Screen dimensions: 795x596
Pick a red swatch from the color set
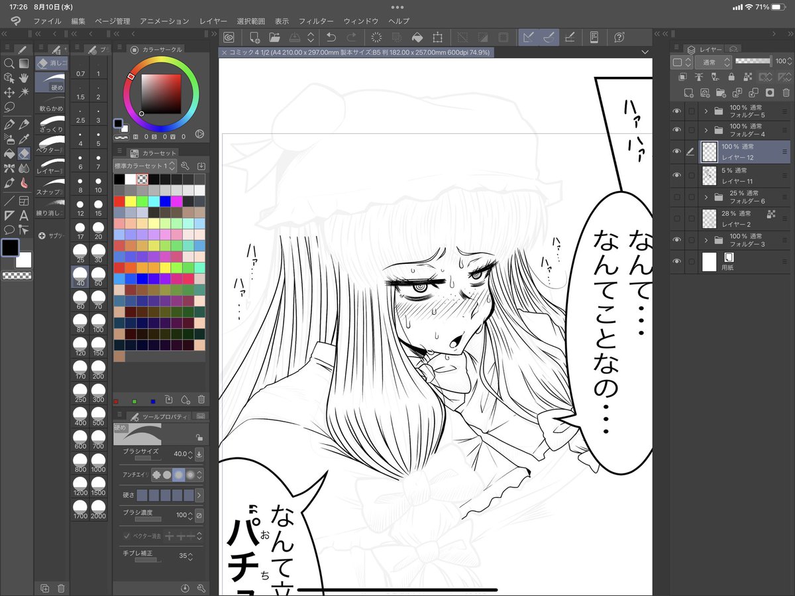(119, 202)
